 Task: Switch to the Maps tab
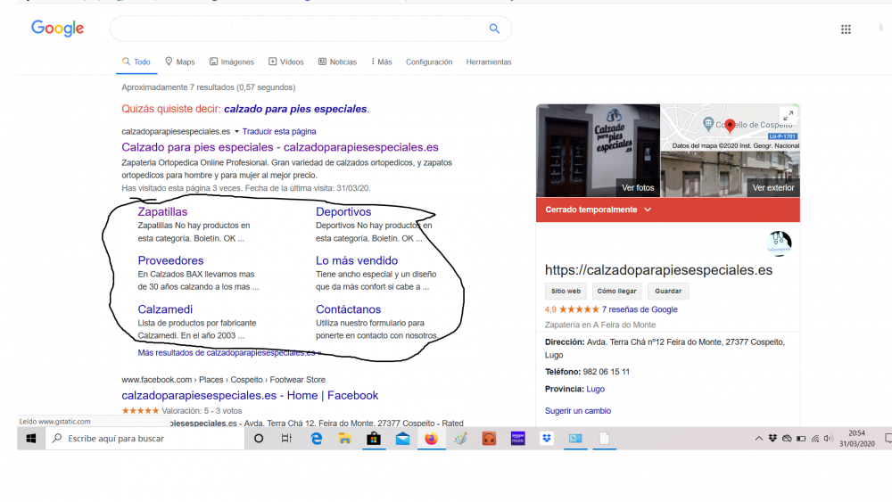point(180,62)
